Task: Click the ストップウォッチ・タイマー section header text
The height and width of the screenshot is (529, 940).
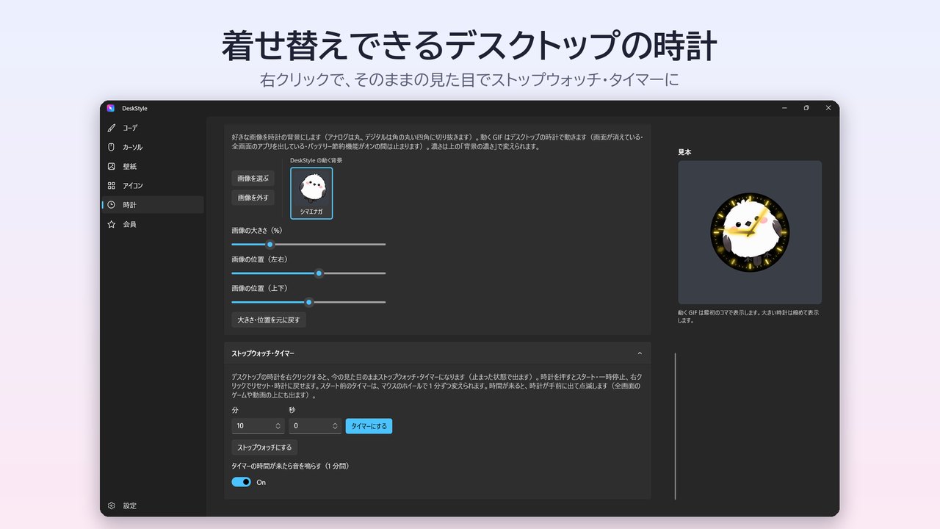Action: (x=263, y=353)
